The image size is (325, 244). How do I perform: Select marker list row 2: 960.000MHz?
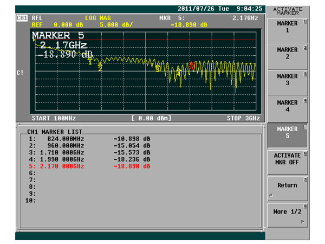tap(90, 146)
